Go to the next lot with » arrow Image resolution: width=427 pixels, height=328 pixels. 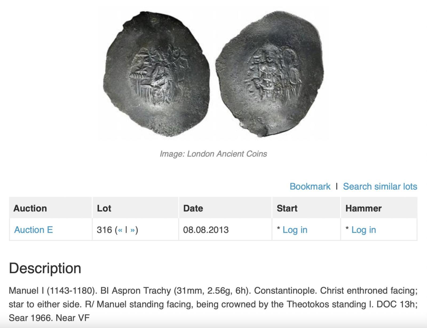[x=133, y=230]
